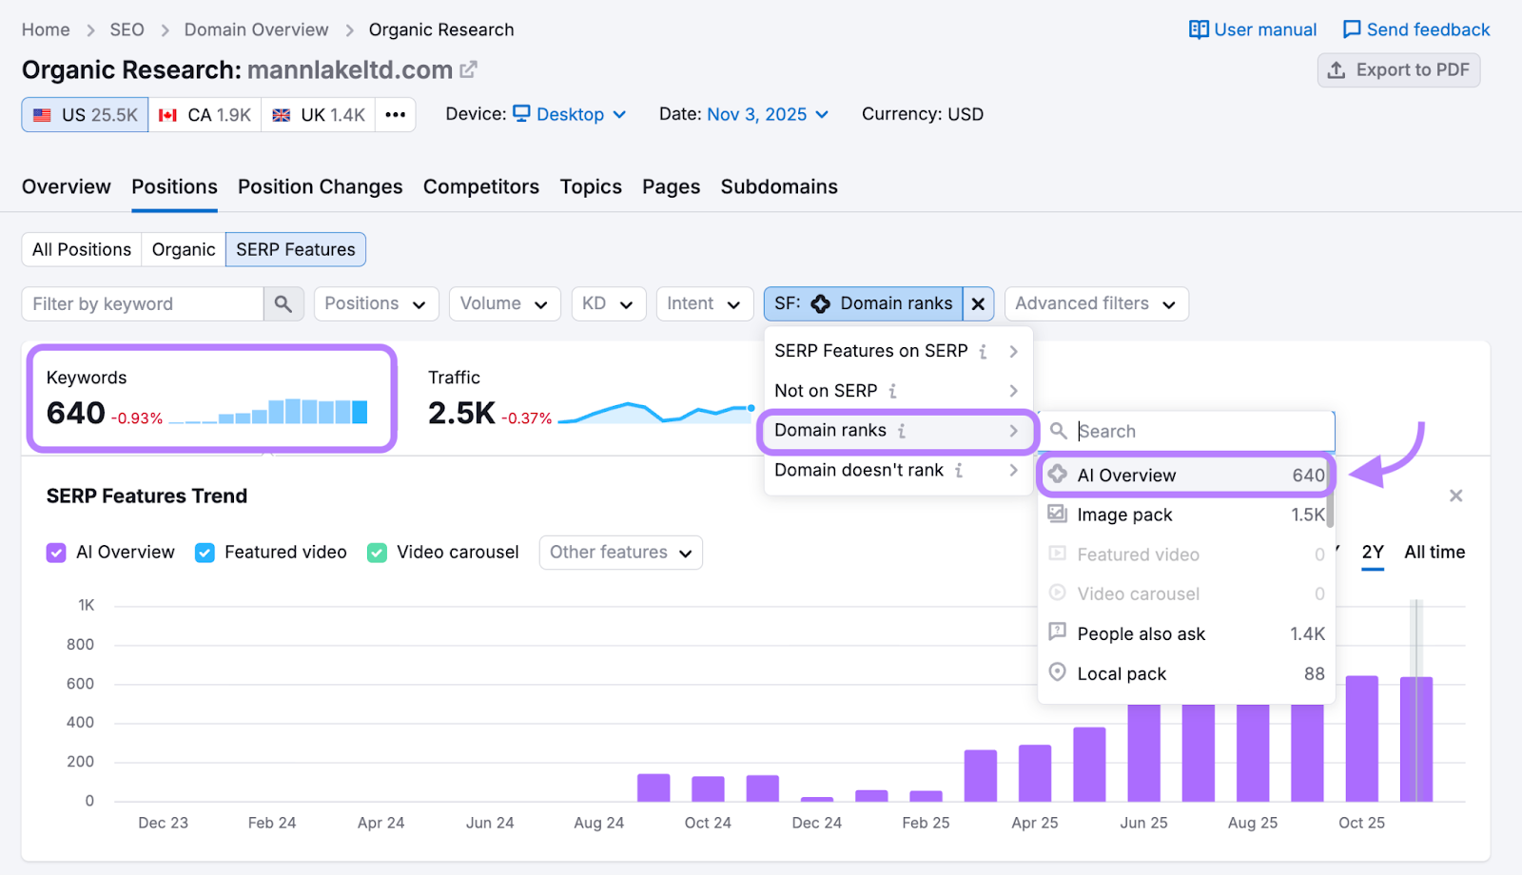Click the Export to PDF button
Image resolution: width=1522 pixels, height=875 pixels.
(1398, 69)
